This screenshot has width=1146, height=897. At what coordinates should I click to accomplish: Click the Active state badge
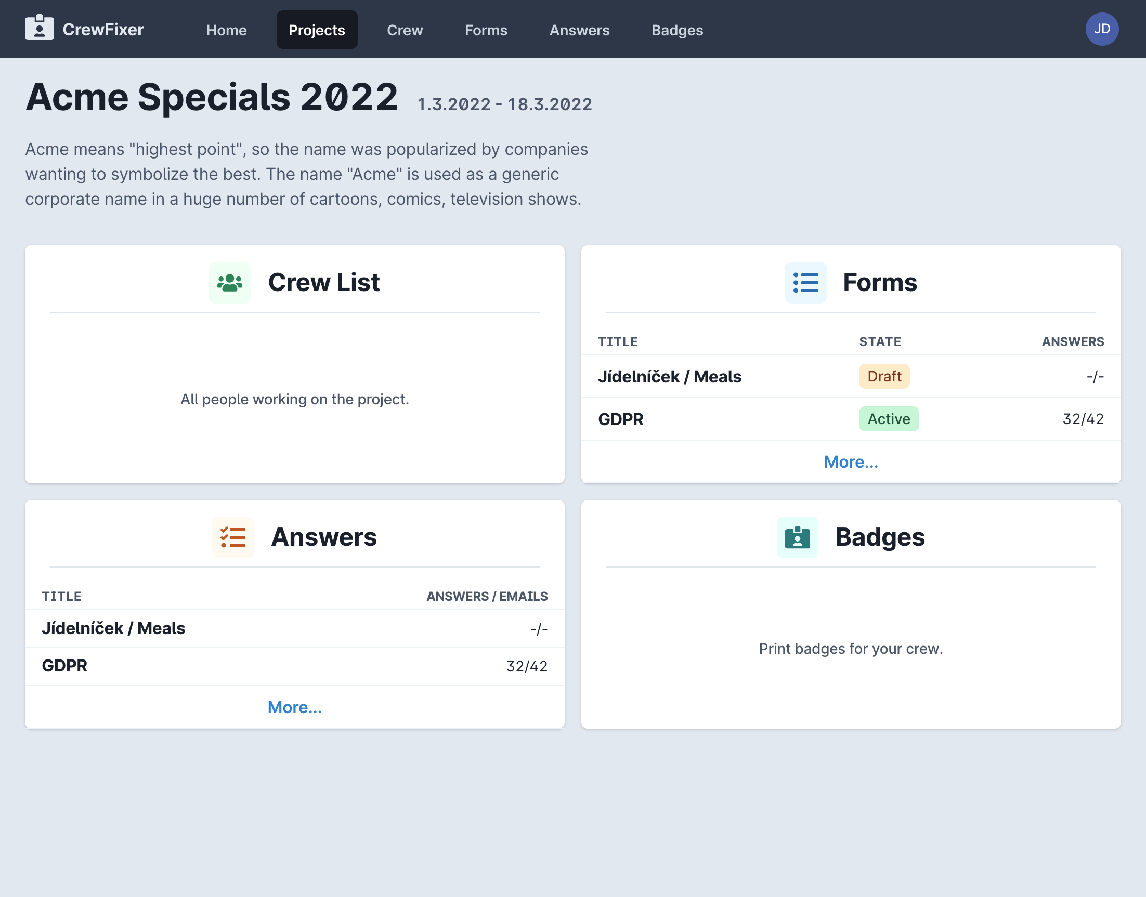(x=888, y=419)
